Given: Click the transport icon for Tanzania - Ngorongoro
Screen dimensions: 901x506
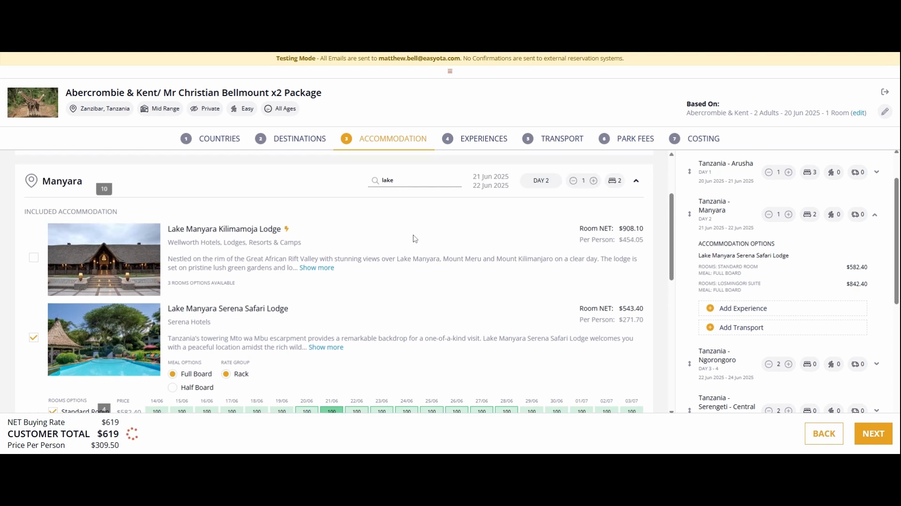Looking at the screenshot, I should click(x=855, y=365).
